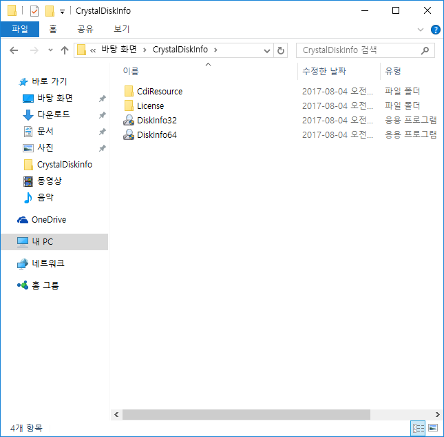Click the scroll left arrow
The height and width of the screenshot is (437, 444).
click(116, 414)
